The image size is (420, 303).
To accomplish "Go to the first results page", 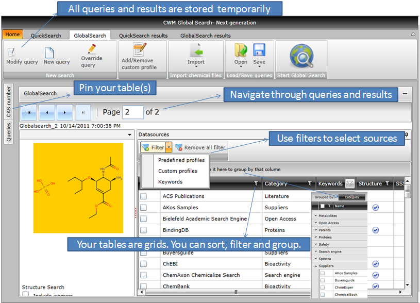I will coord(29,112).
